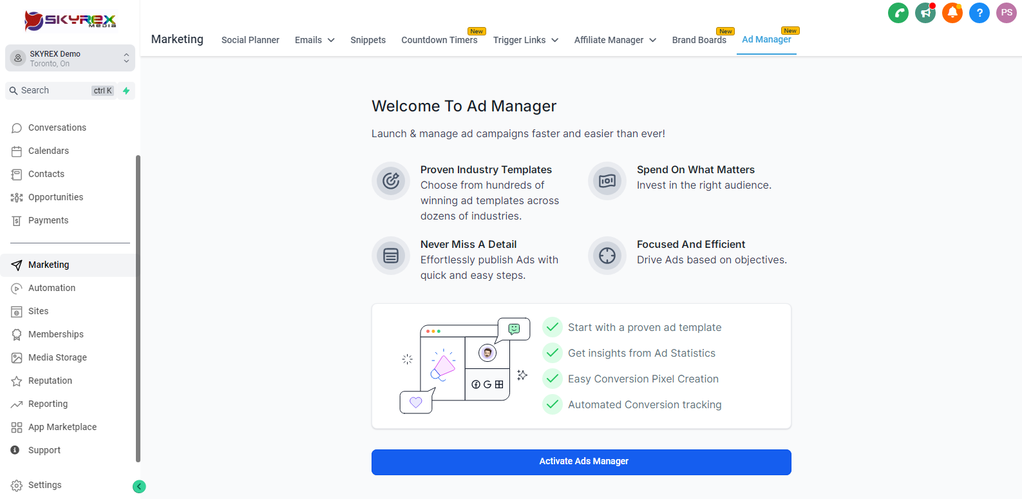This screenshot has height=499, width=1022.
Task: Click the Automation play-circle icon
Action: point(17,288)
